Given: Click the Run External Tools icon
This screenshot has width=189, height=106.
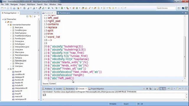Looking at the screenshot, I should pyautogui.click(x=68, y=8).
